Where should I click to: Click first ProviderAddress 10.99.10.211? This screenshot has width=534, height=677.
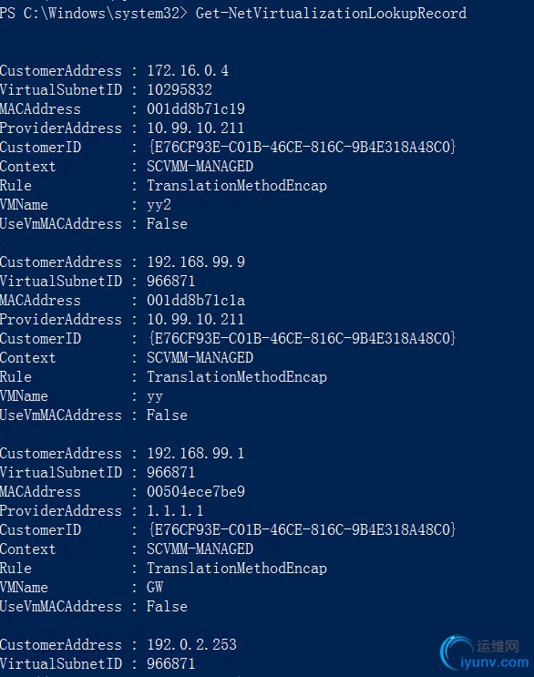point(196,128)
